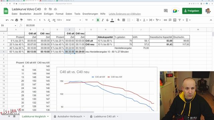Click the insert chart icon
The height and width of the screenshot is (120, 214).
click(x=175, y=20)
